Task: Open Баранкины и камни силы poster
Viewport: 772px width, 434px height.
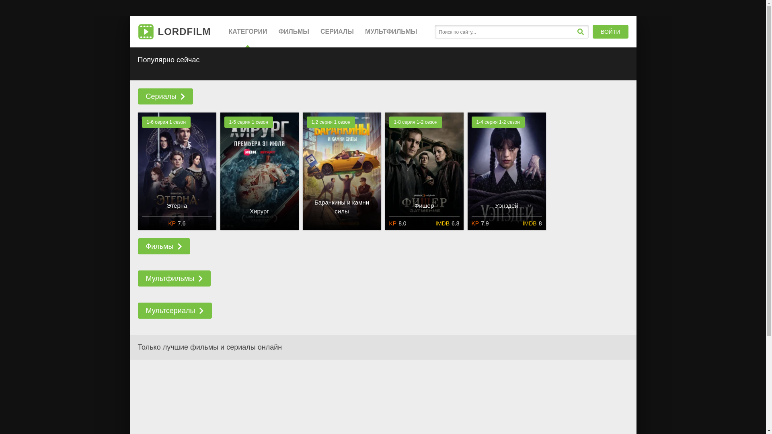Action: (342, 171)
